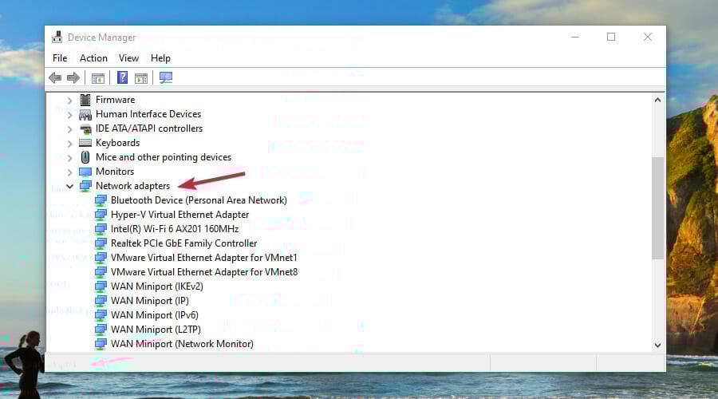Click the action pane toolbar icon
The width and height of the screenshot is (718, 399).
[141, 78]
